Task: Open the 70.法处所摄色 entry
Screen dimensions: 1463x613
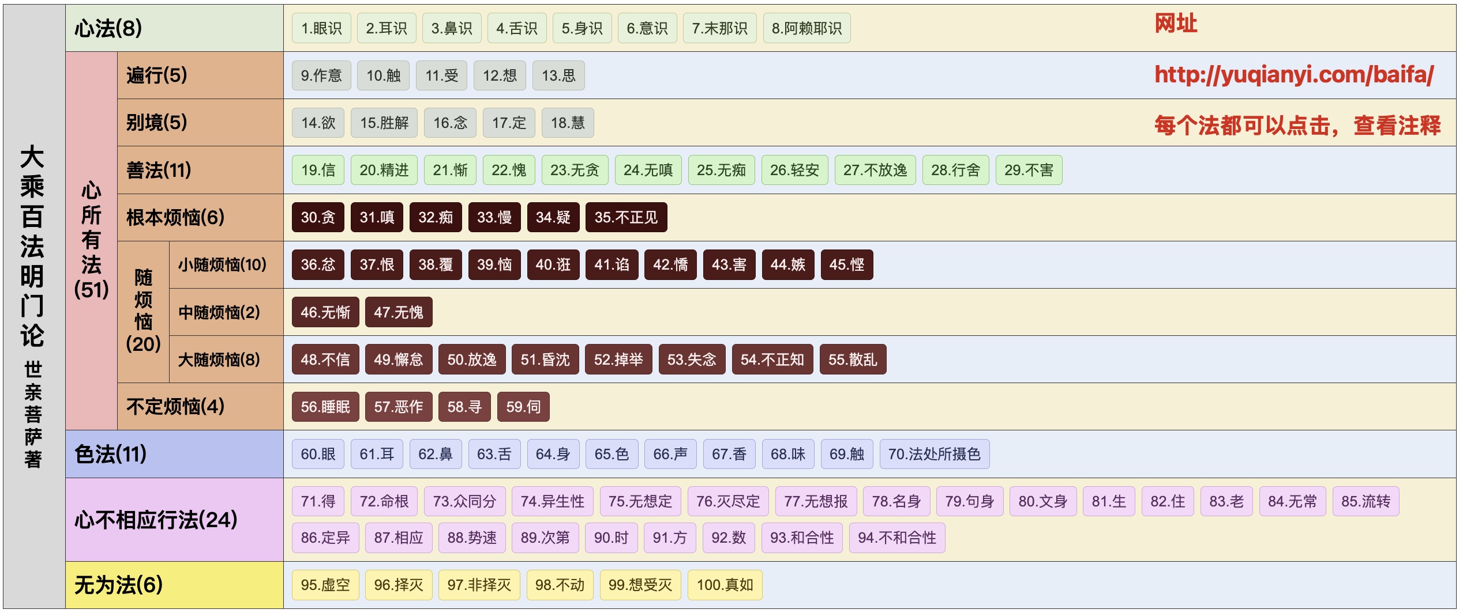Action: tap(935, 454)
